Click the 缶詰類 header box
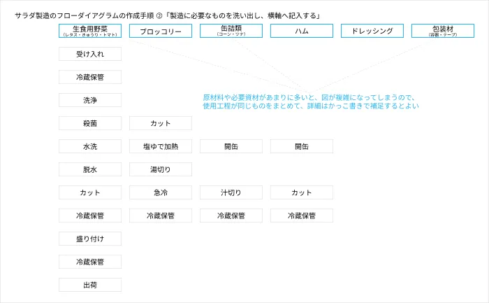The height and width of the screenshot is (303, 489). [231, 31]
